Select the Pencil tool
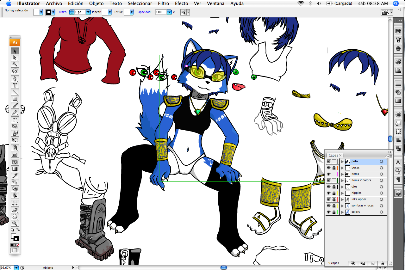The width and height of the screenshot is (405, 270). (x=15, y=112)
